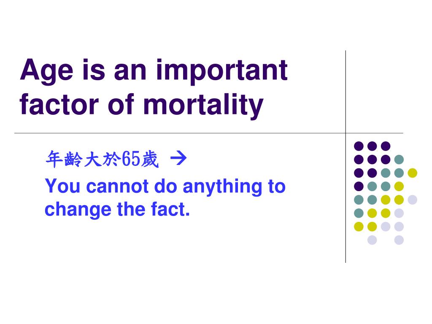This screenshot has height=324, width=432.
Task: Click the word 'mortality' in title
Action: (x=203, y=106)
